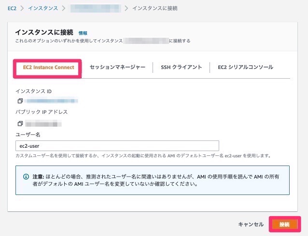Open the 情報 info link
The image size is (308, 236).
(83, 33)
